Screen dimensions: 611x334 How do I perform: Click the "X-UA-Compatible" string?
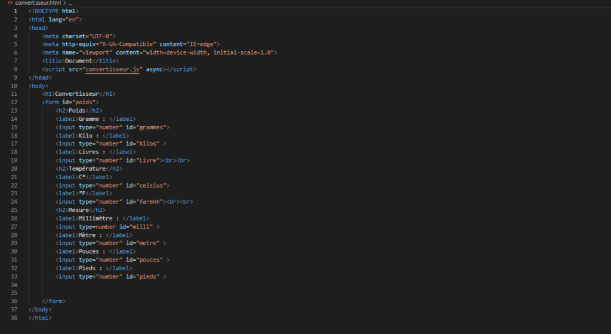click(128, 44)
